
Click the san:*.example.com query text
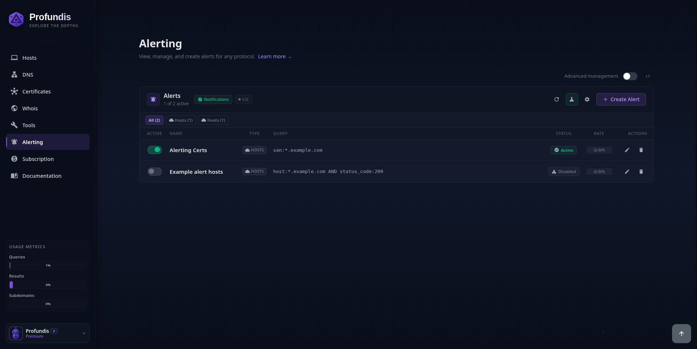[x=298, y=150]
